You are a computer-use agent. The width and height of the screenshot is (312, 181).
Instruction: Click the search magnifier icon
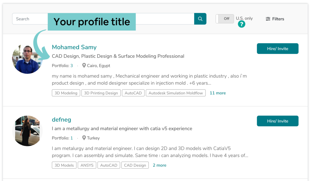pyautogui.click(x=200, y=19)
